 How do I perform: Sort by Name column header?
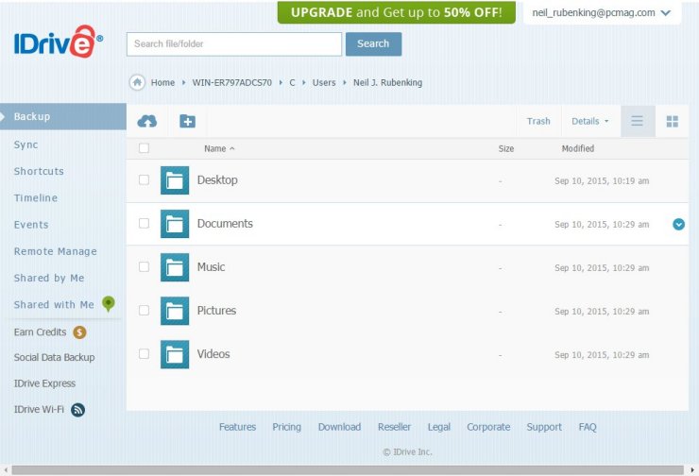click(219, 148)
